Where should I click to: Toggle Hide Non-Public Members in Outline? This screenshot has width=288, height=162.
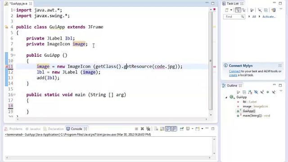coord(268,92)
